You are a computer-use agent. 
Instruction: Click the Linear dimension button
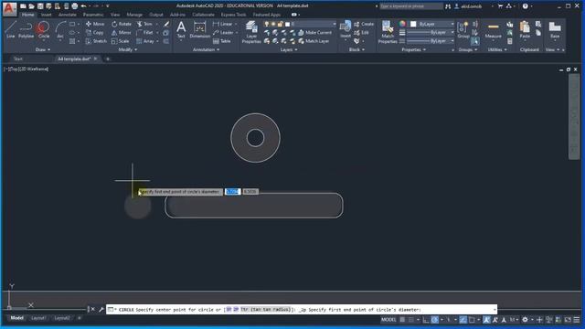click(223, 24)
